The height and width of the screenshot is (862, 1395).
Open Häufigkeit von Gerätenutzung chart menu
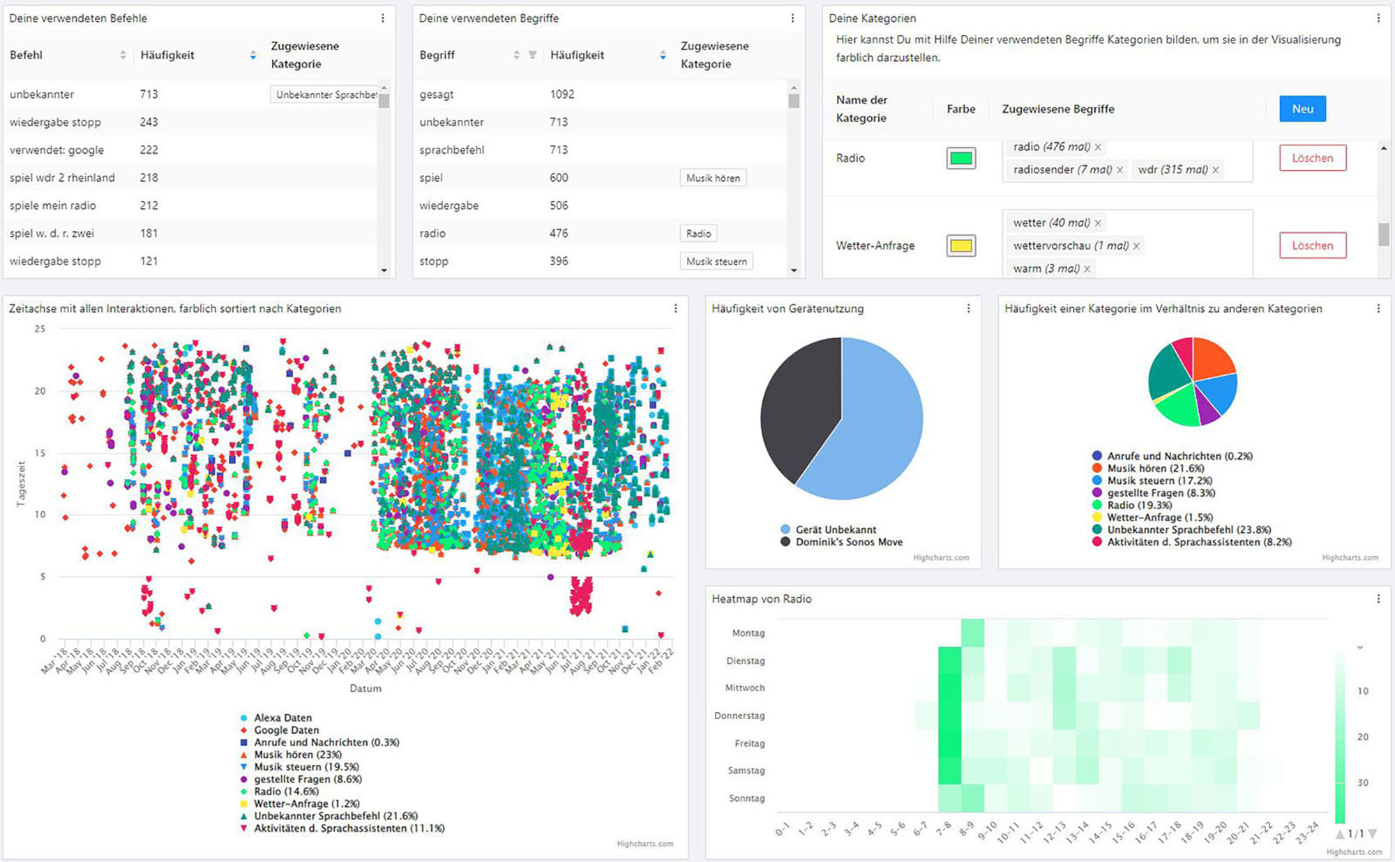(968, 308)
